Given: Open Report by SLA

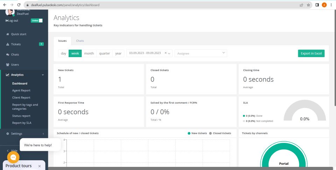Looking at the screenshot, I should [22, 123].
